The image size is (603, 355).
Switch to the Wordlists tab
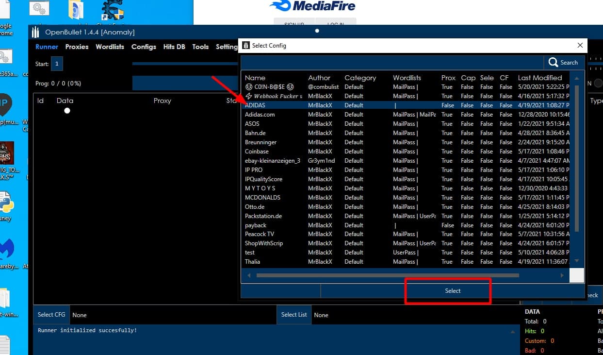(x=110, y=47)
